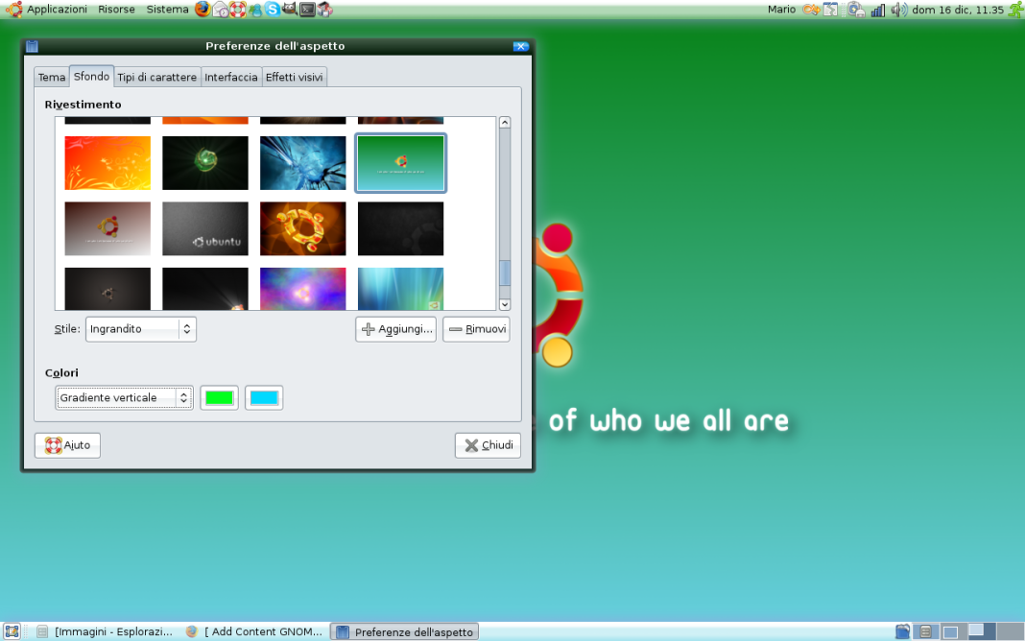Select the orange floral wallpaper thumbnail
The height and width of the screenshot is (641, 1025).
[x=107, y=163]
